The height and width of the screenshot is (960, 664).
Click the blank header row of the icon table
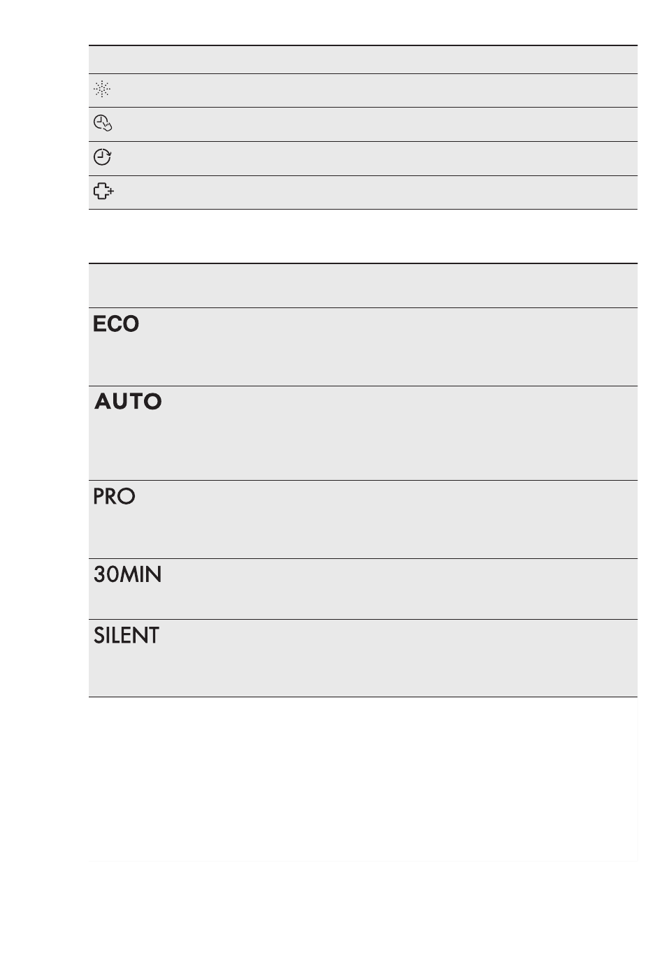click(363, 59)
